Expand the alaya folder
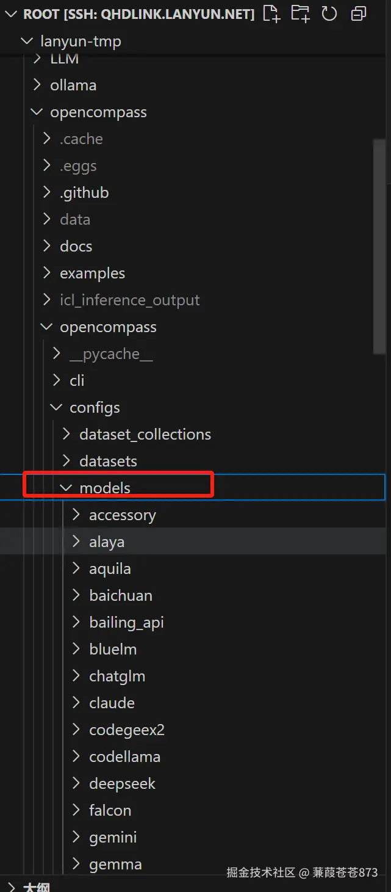 tap(106, 542)
